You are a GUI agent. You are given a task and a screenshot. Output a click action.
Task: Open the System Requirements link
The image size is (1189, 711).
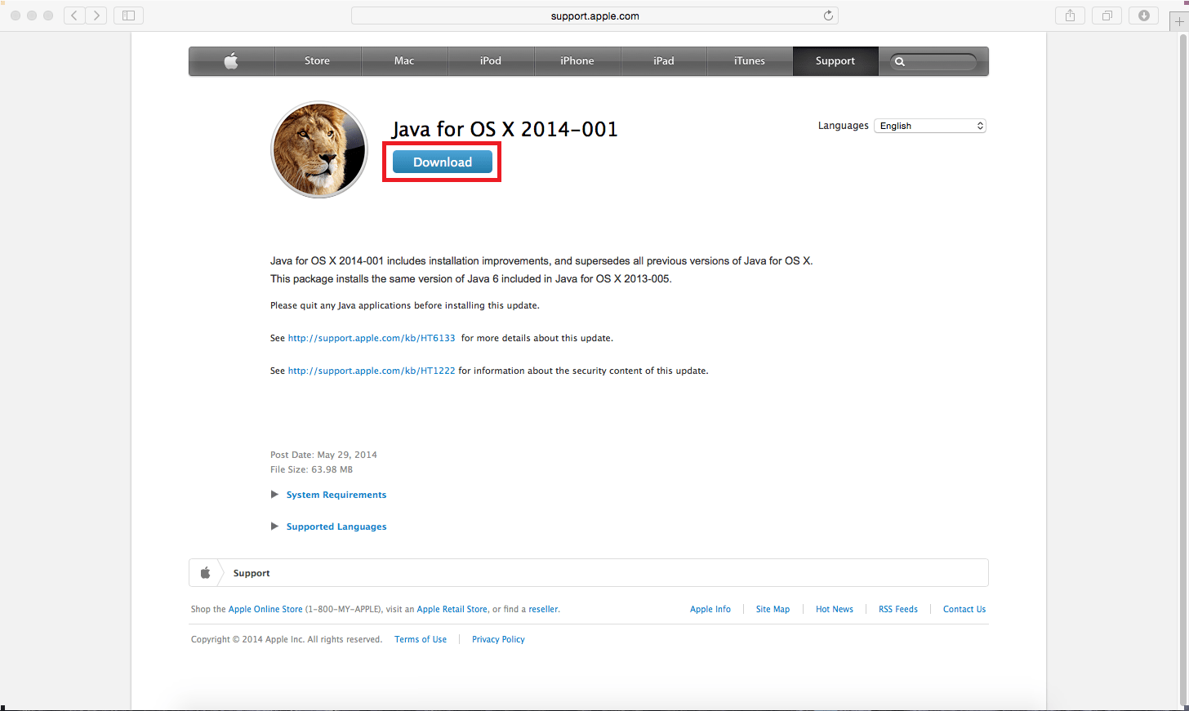tap(336, 495)
